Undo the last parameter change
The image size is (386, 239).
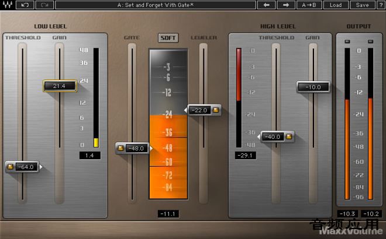click(25, 5)
